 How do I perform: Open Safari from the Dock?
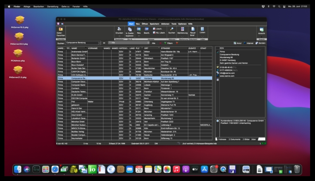click(x=55, y=169)
